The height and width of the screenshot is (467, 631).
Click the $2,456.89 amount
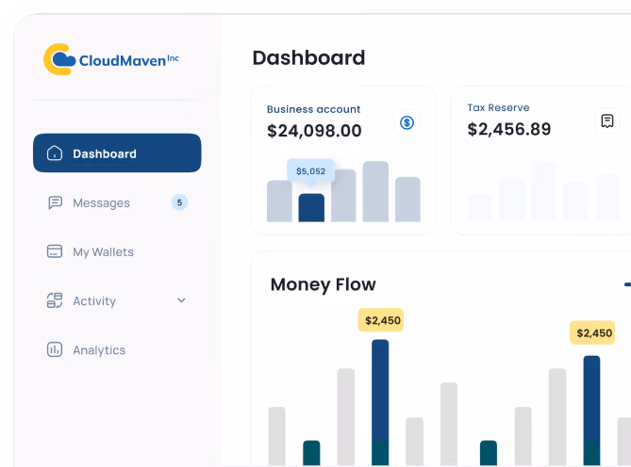pos(508,129)
